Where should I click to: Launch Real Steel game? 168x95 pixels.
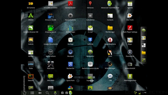click(51, 65)
